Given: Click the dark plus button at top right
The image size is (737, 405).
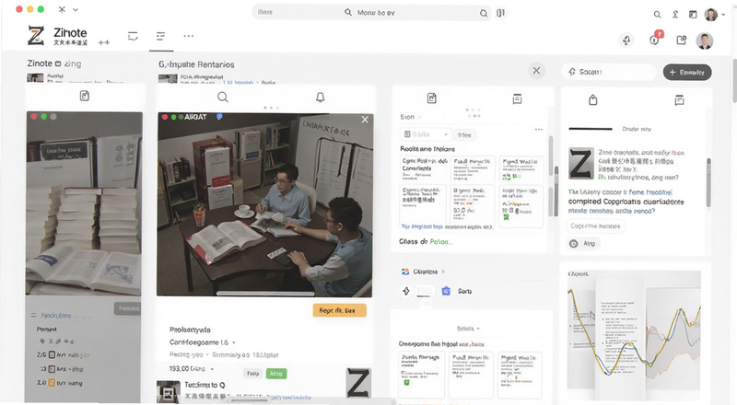Looking at the screenshot, I should coord(687,73).
